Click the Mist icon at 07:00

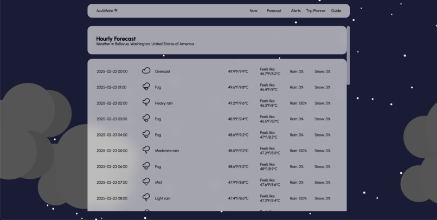pos(146,182)
